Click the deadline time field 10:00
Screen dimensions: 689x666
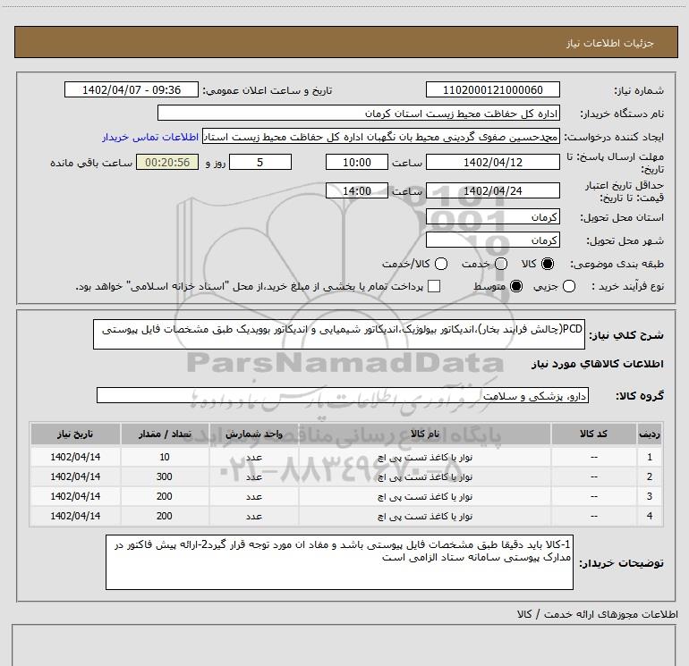[357, 162]
